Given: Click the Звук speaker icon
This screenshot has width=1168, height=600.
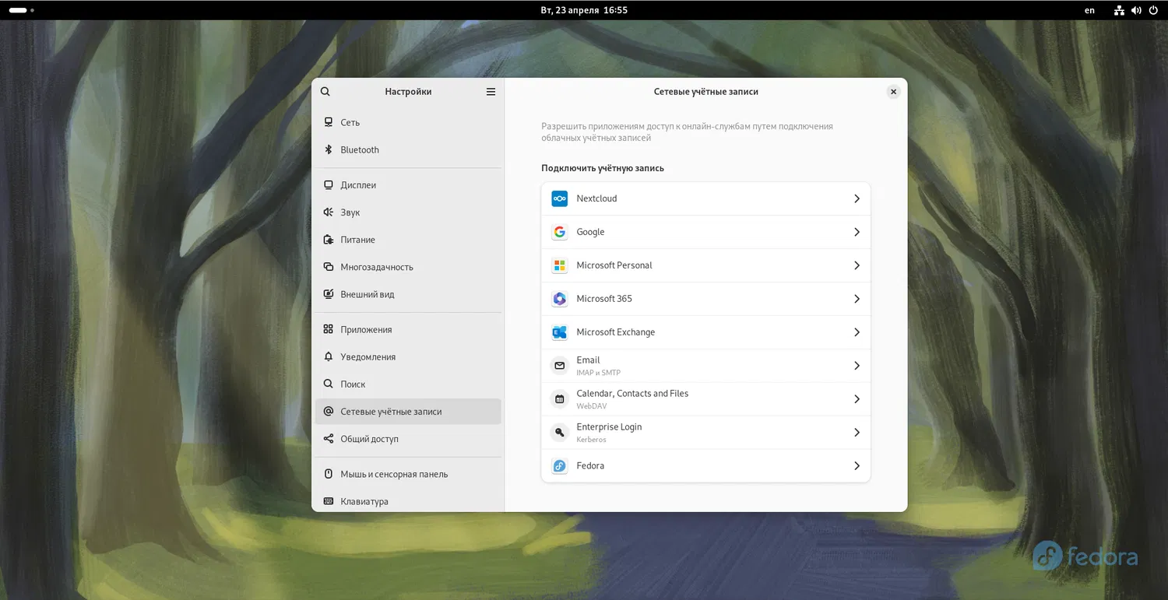Looking at the screenshot, I should tap(329, 212).
